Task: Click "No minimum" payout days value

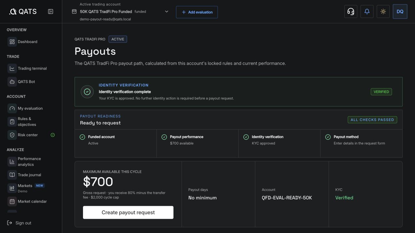Action: [202, 198]
